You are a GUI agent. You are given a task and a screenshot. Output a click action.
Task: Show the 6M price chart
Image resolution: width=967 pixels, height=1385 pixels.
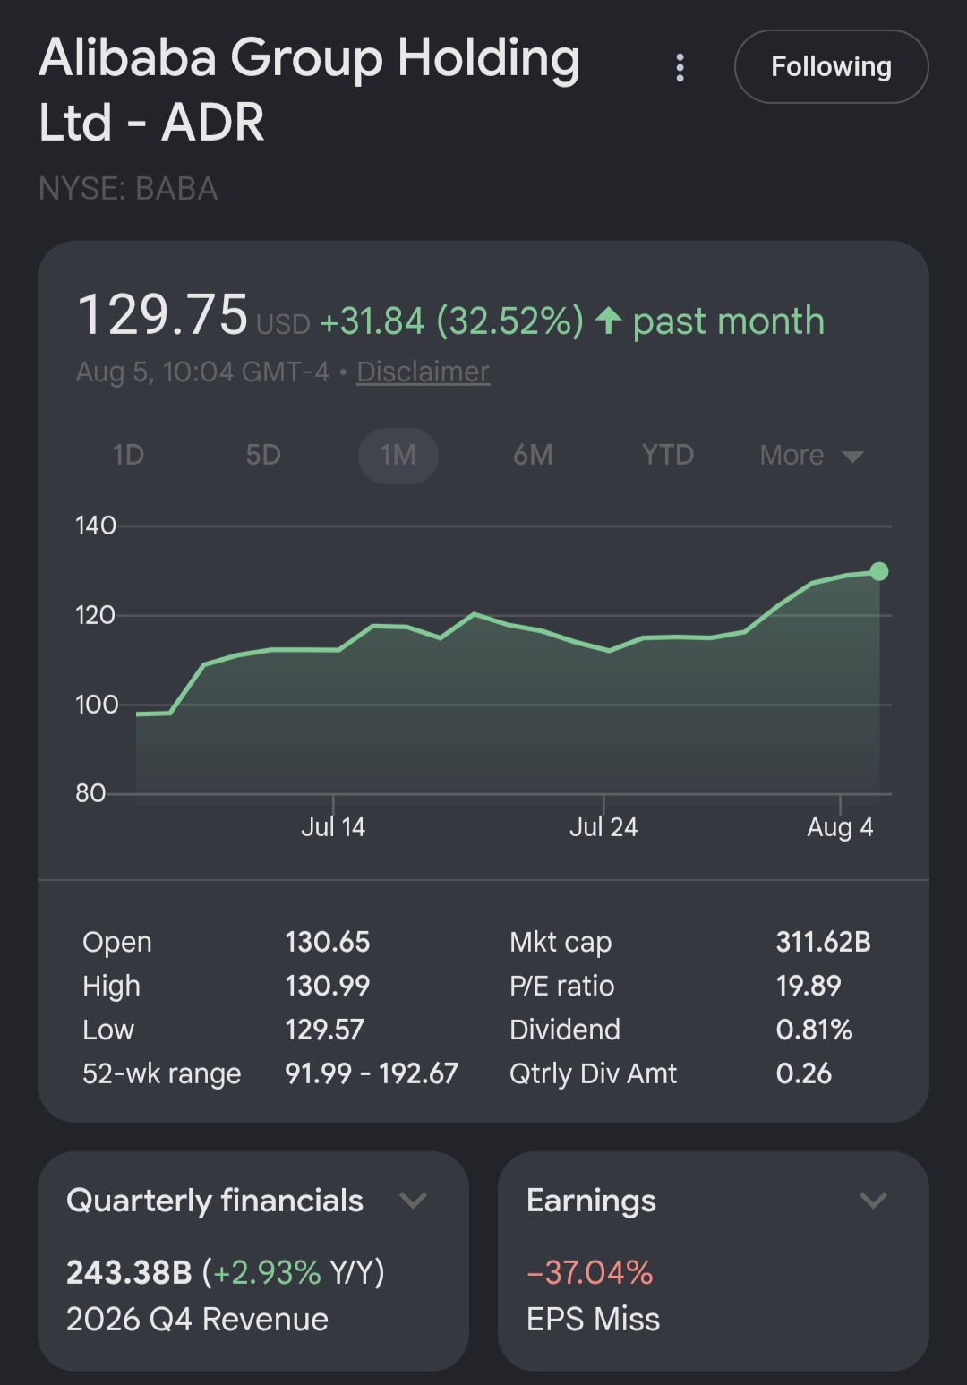[x=533, y=456]
